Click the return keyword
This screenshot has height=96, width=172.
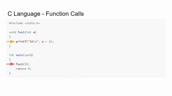pos(21,69)
